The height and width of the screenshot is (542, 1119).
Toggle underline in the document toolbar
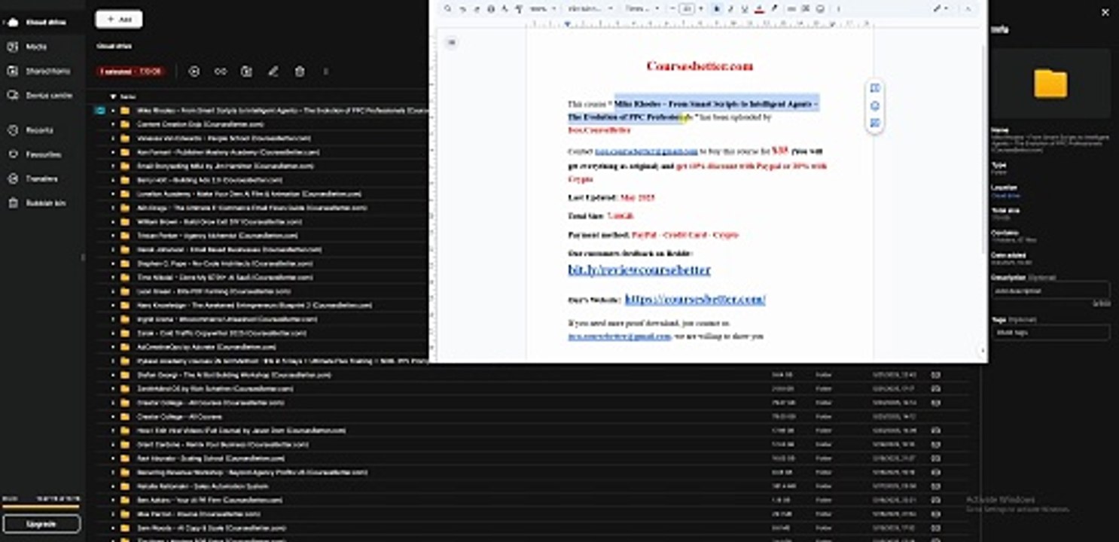tap(744, 9)
